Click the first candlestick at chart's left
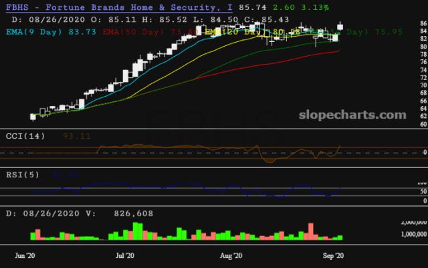428x268 pixels. click(33, 117)
